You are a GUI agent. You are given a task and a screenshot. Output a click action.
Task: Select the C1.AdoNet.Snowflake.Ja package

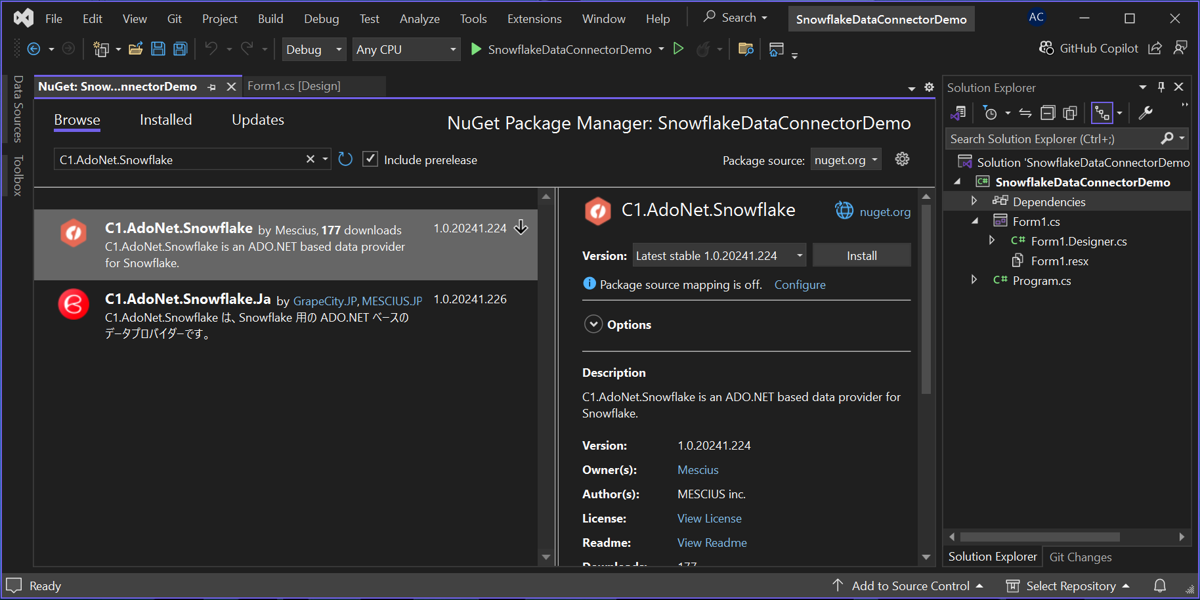[x=286, y=316]
